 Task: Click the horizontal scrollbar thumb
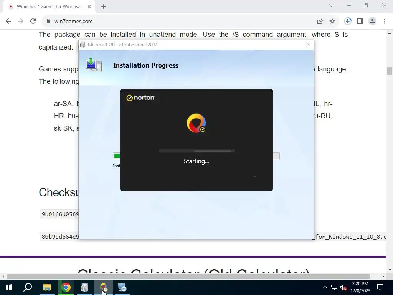click(x=188, y=277)
